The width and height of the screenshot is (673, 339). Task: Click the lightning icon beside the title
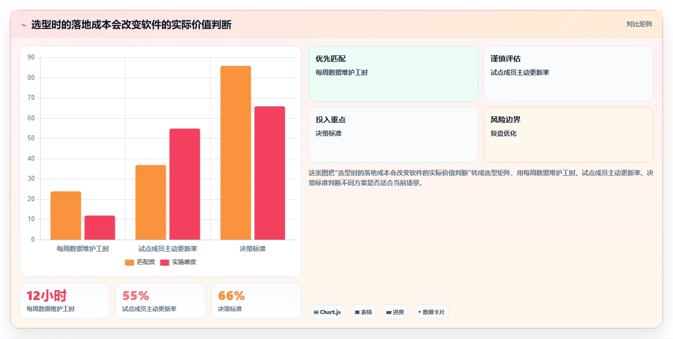[x=24, y=25]
